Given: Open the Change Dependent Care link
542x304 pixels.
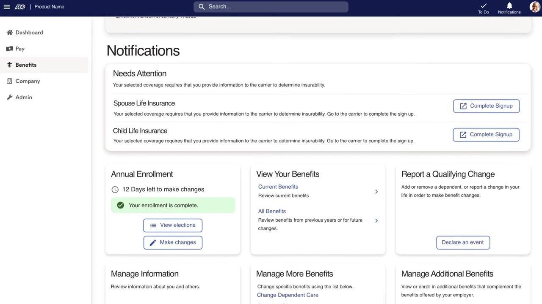Looking at the screenshot, I should 288,295.
